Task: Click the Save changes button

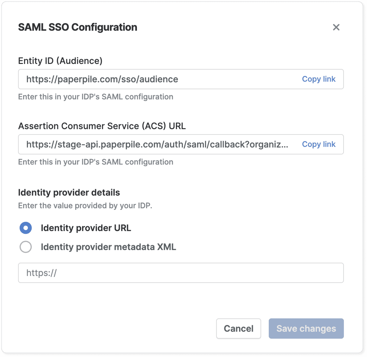Action: pyautogui.click(x=306, y=329)
